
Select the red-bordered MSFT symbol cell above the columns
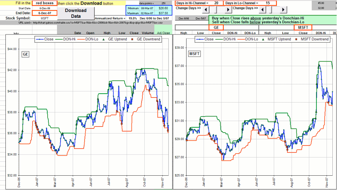point(303,27)
